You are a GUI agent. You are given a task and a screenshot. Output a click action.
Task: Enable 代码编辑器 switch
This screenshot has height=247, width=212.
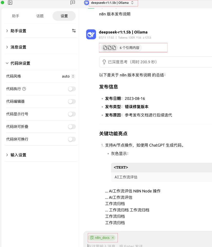(x=72, y=101)
